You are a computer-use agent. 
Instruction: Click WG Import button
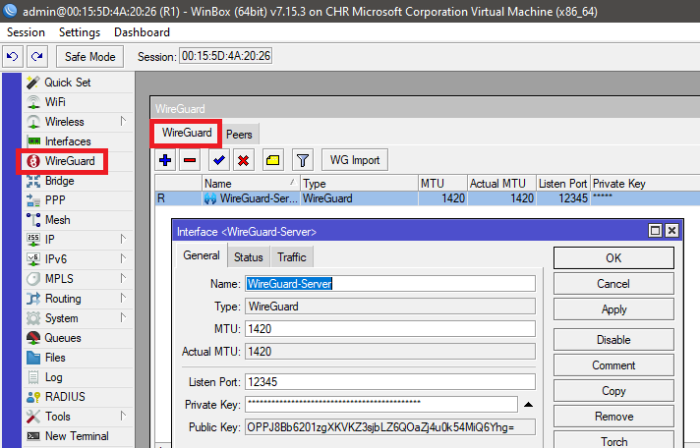click(355, 160)
